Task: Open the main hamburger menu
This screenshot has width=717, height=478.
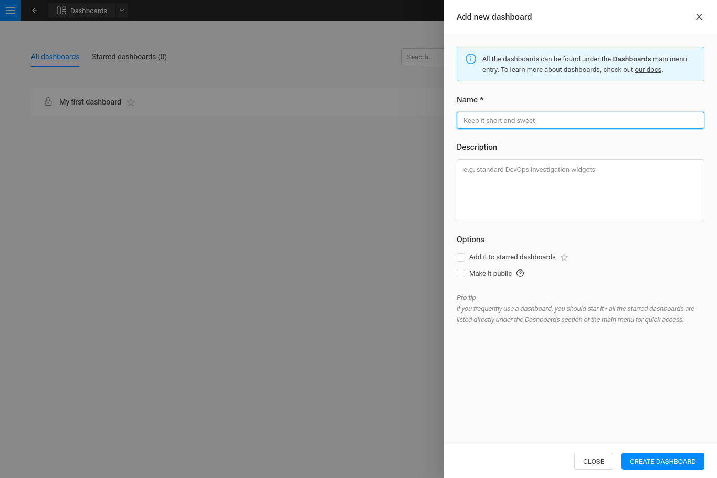Action: (10, 11)
